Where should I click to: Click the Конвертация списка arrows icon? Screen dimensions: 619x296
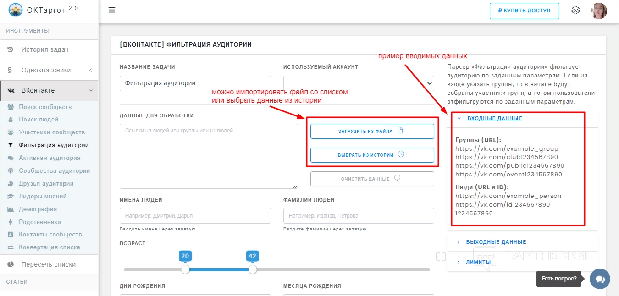(11, 247)
